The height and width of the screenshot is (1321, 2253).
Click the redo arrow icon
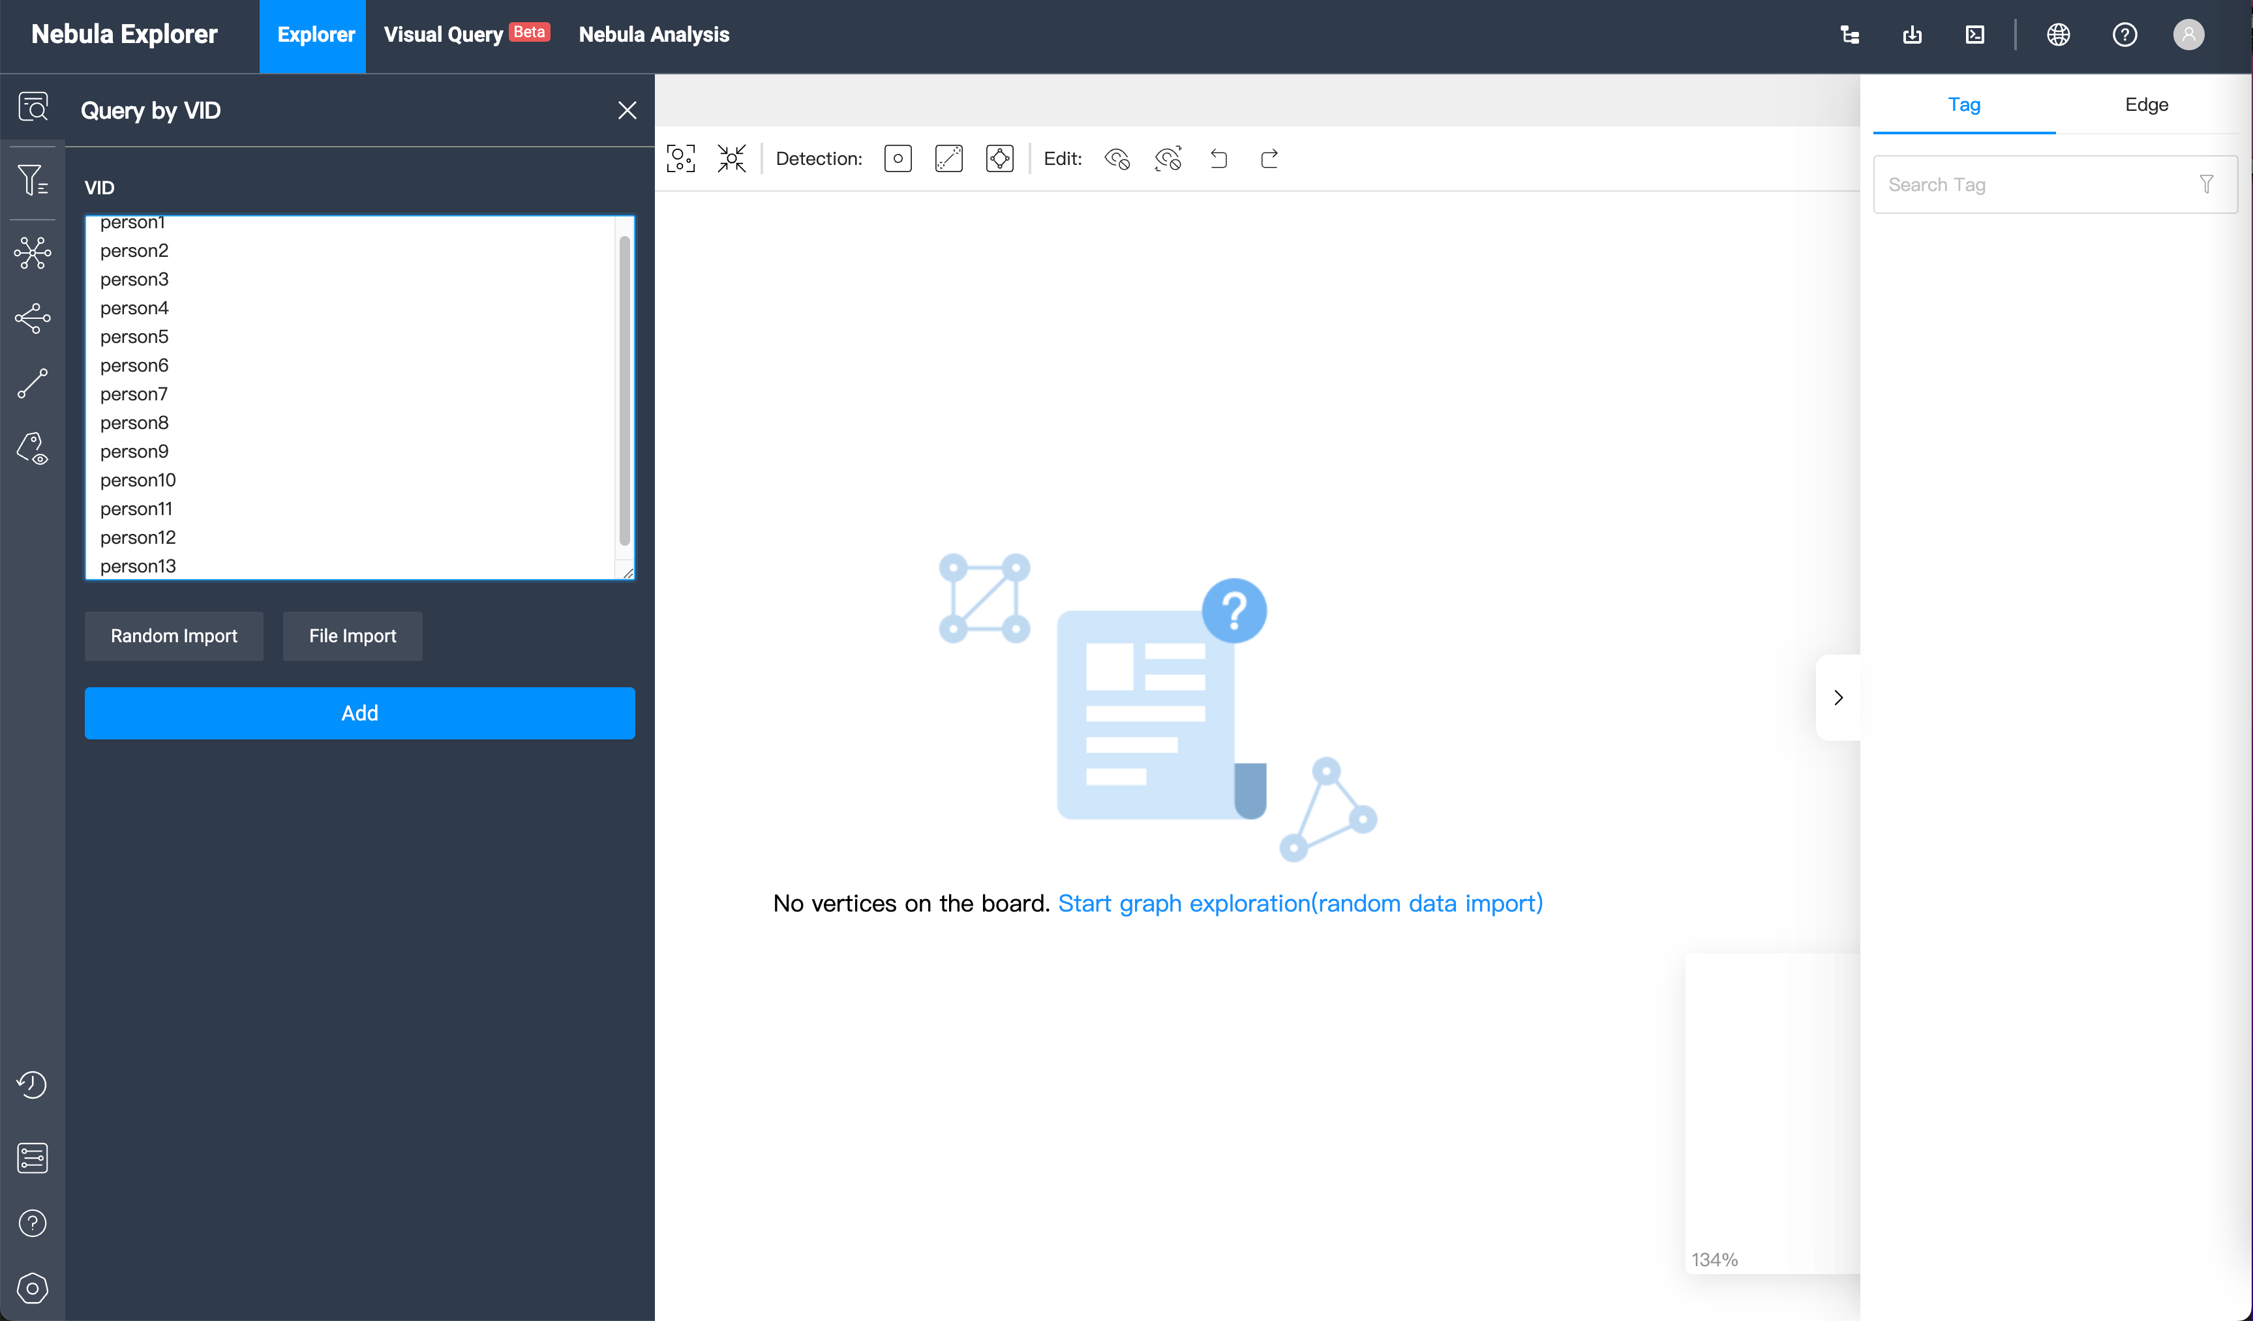tap(1269, 159)
